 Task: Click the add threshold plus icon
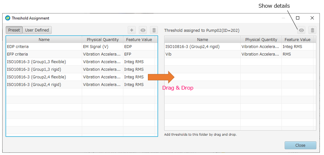coord(132,30)
